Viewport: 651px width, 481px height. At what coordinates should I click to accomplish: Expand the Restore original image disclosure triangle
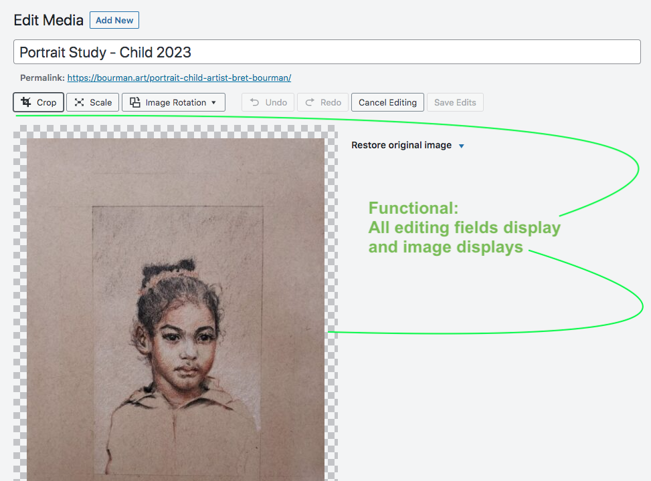[461, 146]
